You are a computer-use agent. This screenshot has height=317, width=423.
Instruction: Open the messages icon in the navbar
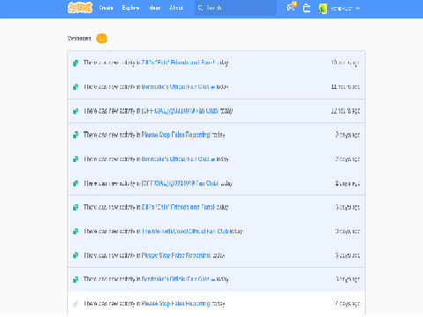(291, 8)
